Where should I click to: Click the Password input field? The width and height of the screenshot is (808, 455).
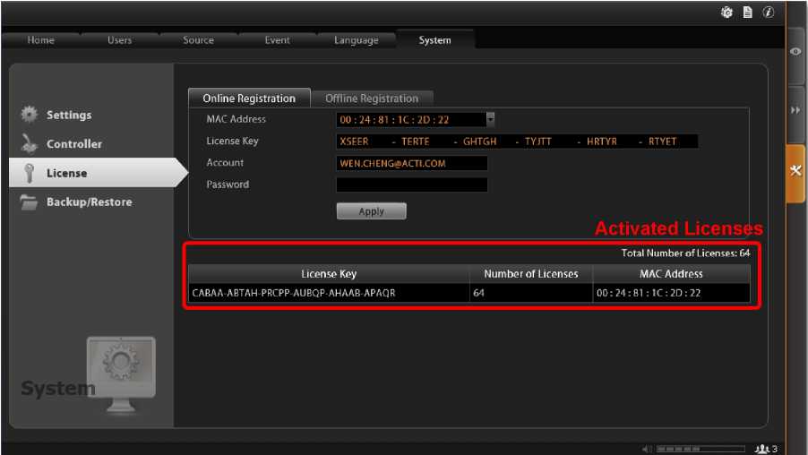pyautogui.click(x=411, y=185)
